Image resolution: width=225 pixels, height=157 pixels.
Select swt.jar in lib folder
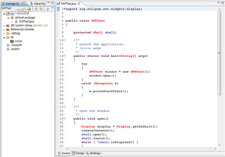click(18, 41)
